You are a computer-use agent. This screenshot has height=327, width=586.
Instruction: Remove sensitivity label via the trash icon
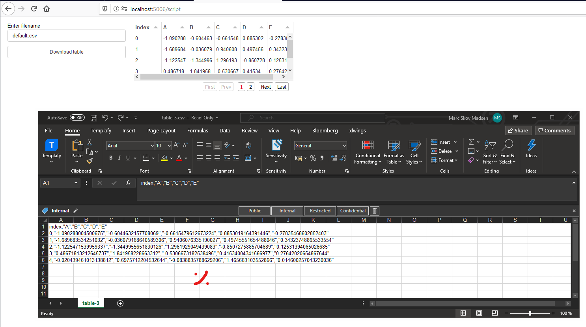click(x=374, y=211)
